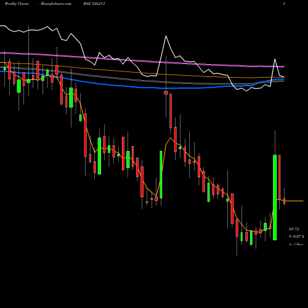Click the white indicator line's highest mid-chart peak
Image resolution: width=308 pixels, height=308 pixels.
[x=166, y=36]
